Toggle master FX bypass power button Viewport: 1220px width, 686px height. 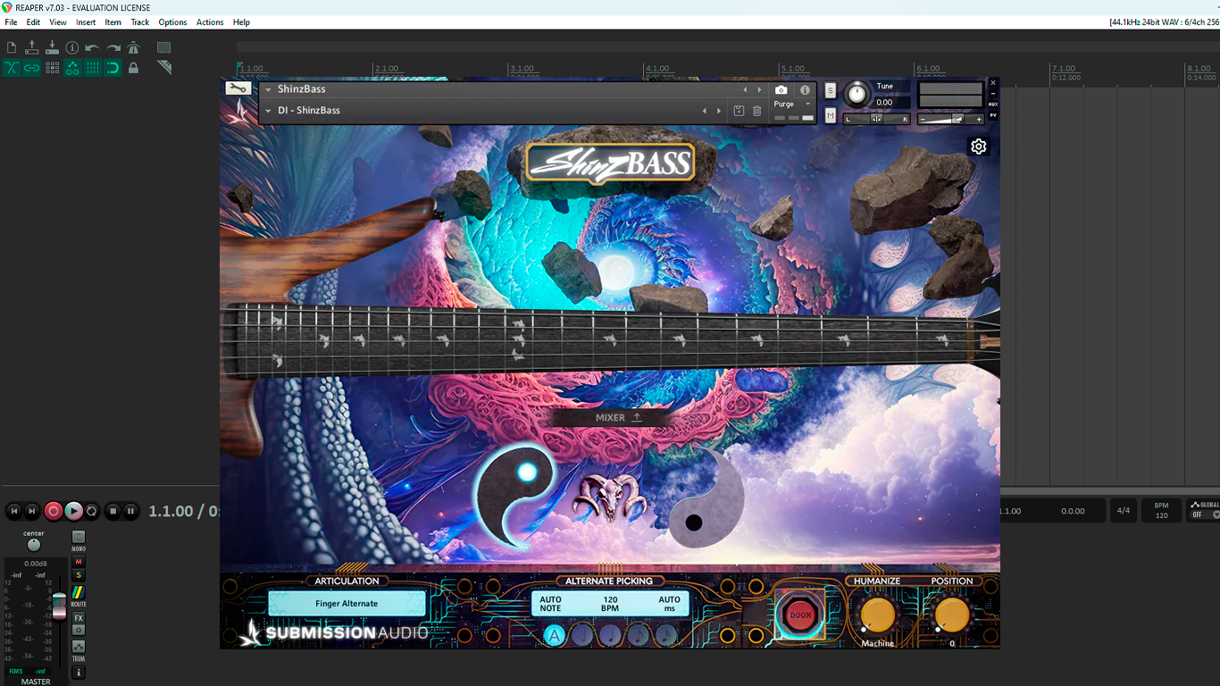point(79,630)
